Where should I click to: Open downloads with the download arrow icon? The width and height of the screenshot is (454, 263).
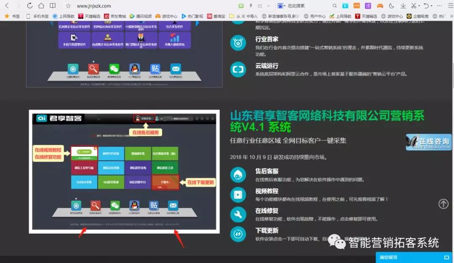tap(403, 6)
